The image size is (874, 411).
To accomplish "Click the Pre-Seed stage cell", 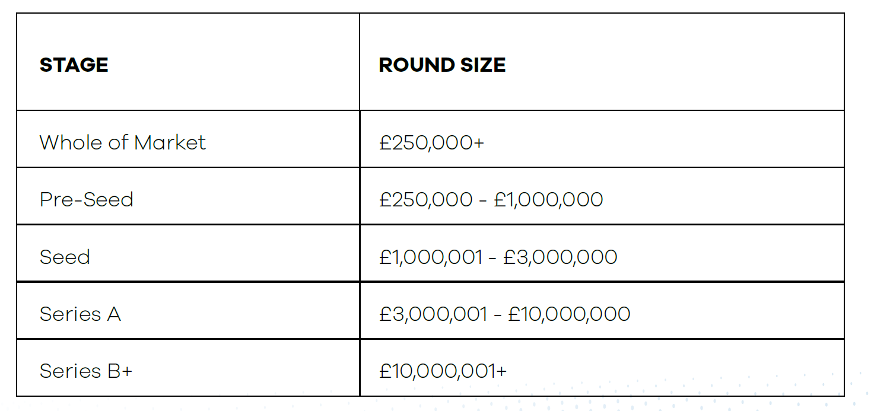I will pos(188,196).
